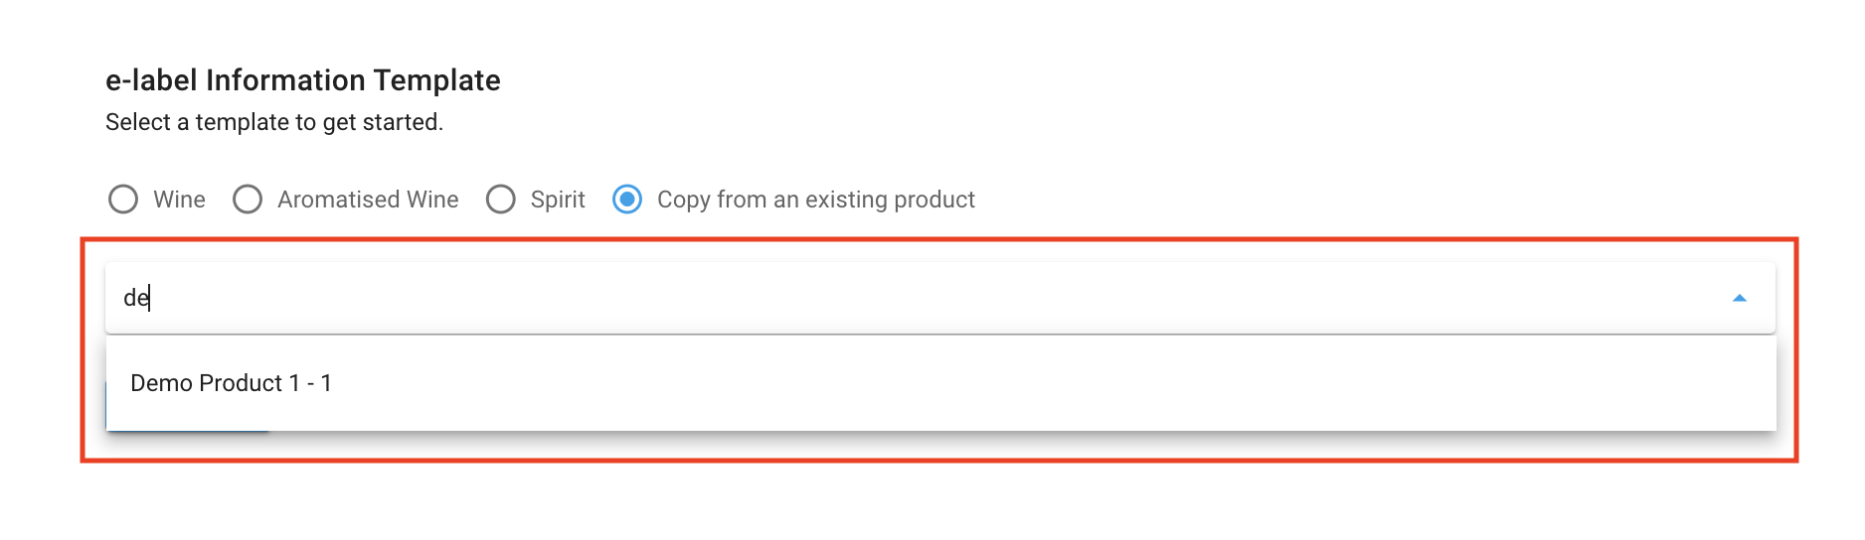Click the empty circle icon beside Aromatised Wine
This screenshot has height=540, width=1865.
(x=248, y=200)
